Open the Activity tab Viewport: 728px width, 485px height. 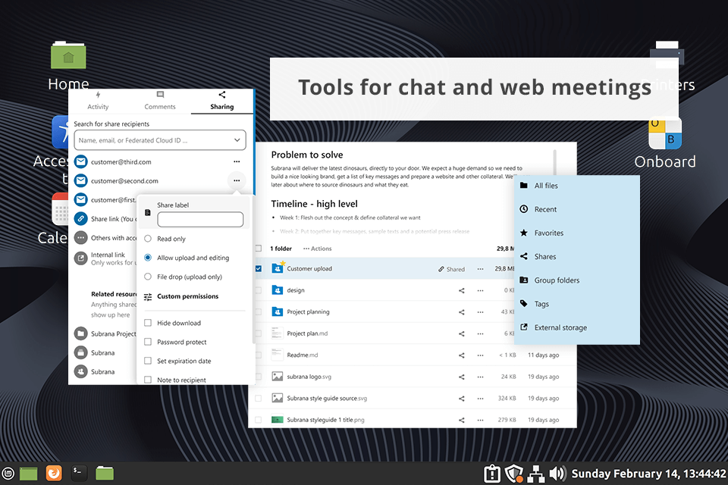point(98,101)
